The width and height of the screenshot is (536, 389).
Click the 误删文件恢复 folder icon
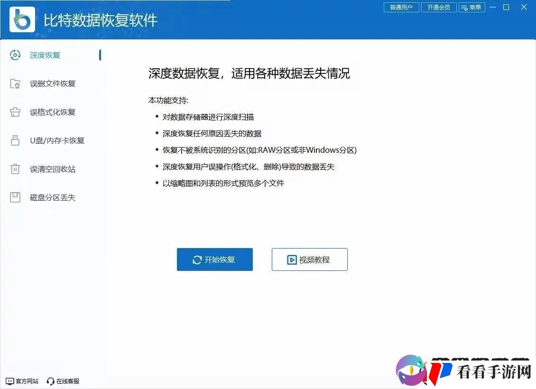point(15,83)
